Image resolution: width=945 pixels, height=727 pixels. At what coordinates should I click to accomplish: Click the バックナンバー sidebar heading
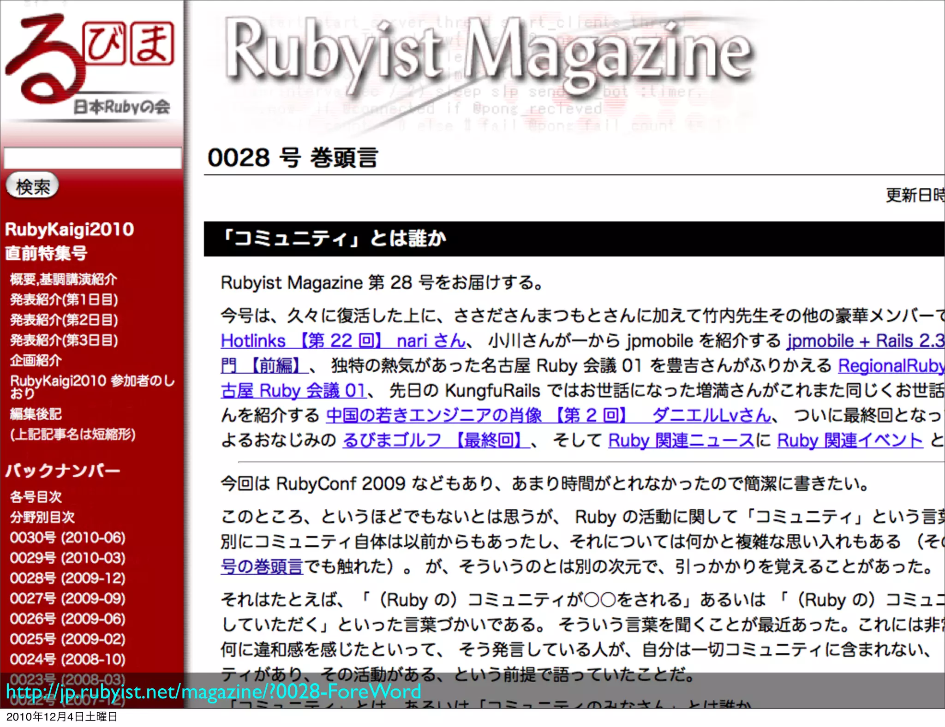(63, 471)
